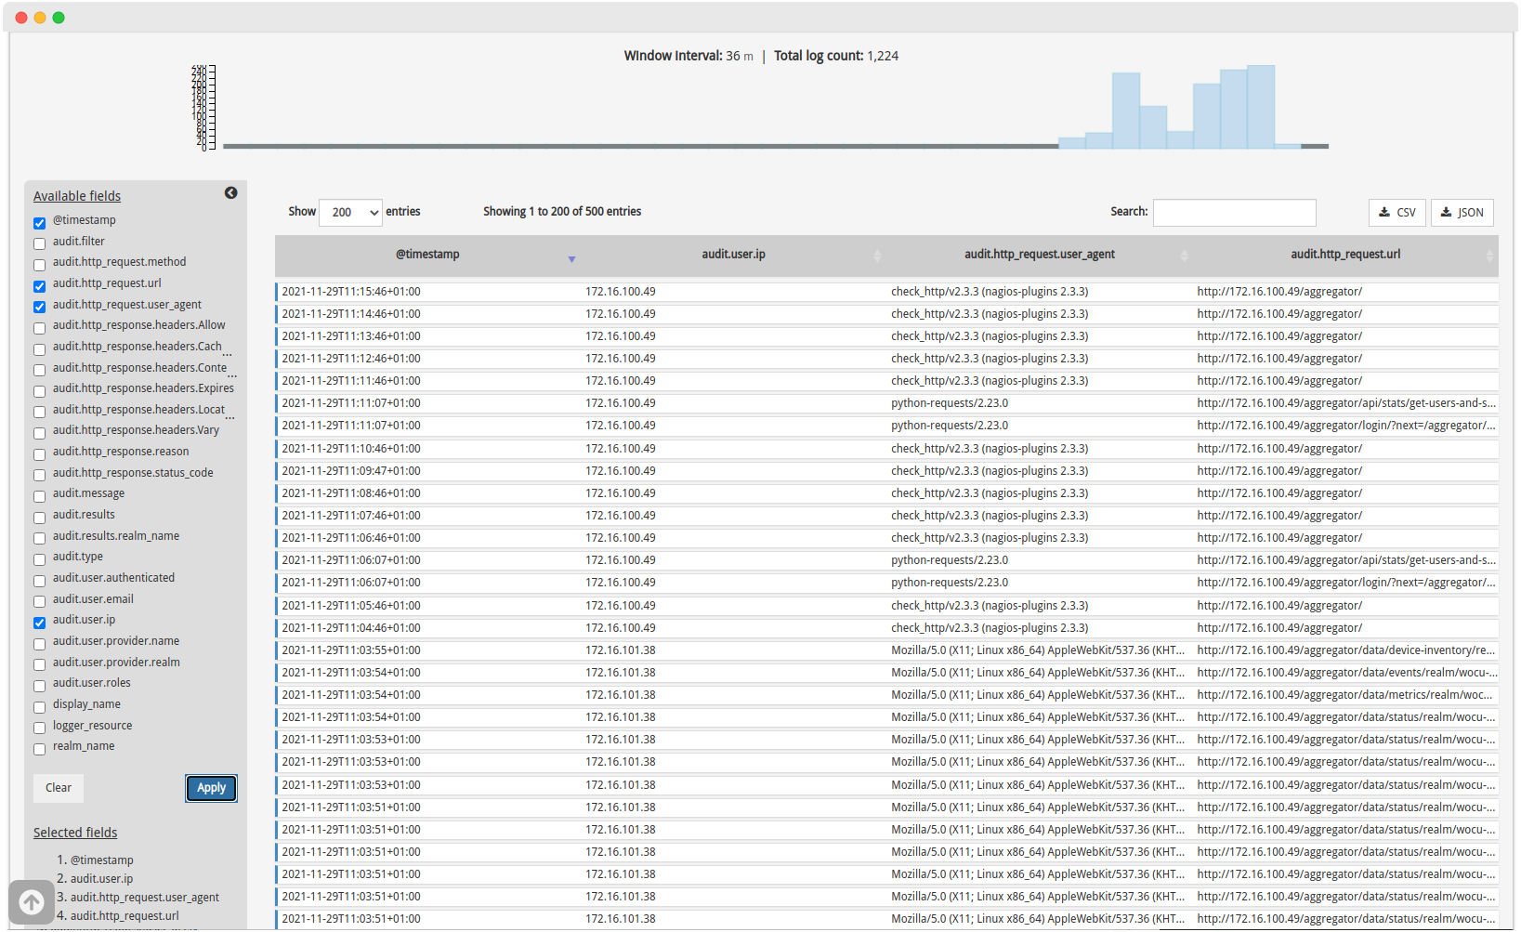Uncheck the @timestamp field checkbox

39,223
